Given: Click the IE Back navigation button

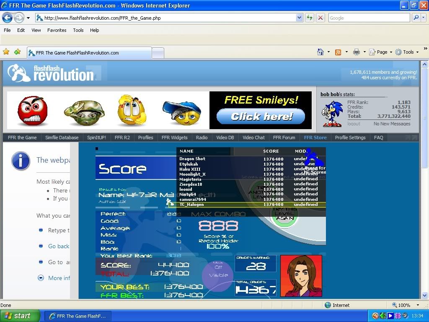Looking at the screenshot, I should click(7, 18).
